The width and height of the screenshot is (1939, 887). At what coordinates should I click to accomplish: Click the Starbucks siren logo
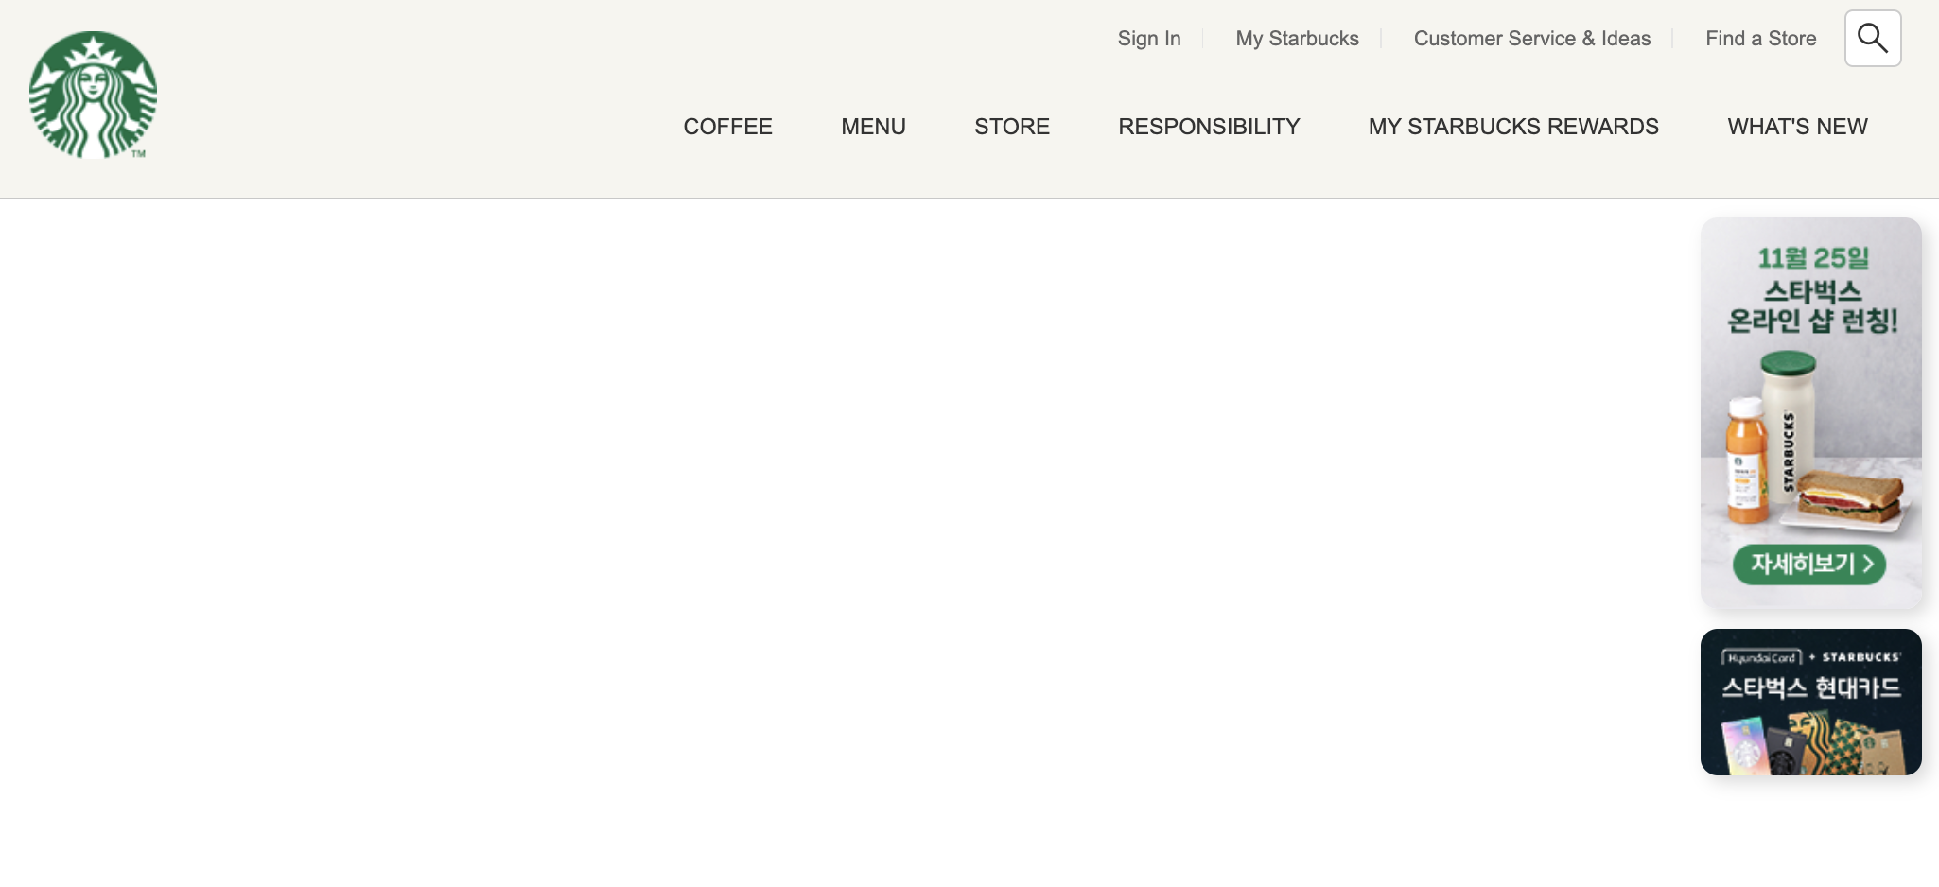93,95
